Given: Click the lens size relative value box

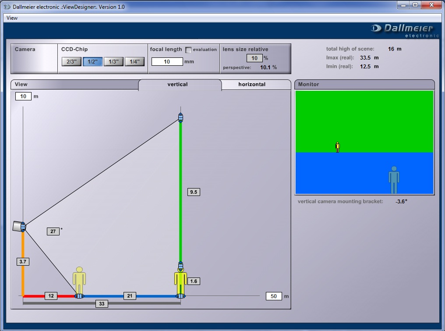Looking at the screenshot, I should pos(254,58).
